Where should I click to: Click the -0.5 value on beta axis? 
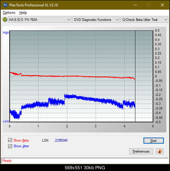pyautogui.click(x=158, y=122)
